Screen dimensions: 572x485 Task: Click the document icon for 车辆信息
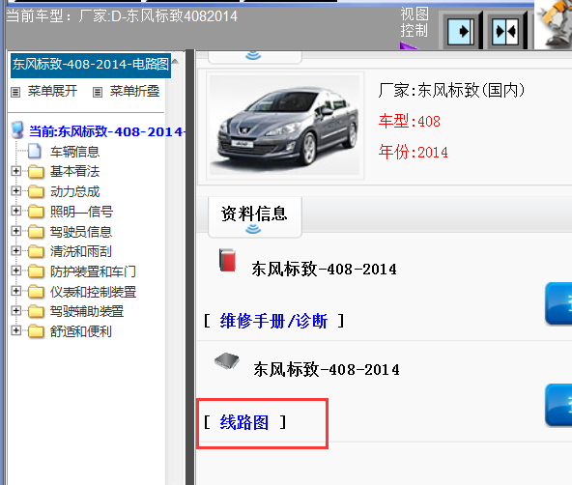point(35,152)
